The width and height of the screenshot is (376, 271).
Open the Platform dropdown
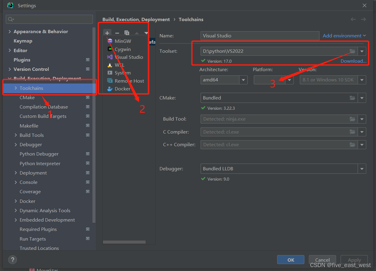[x=274, y=80]
